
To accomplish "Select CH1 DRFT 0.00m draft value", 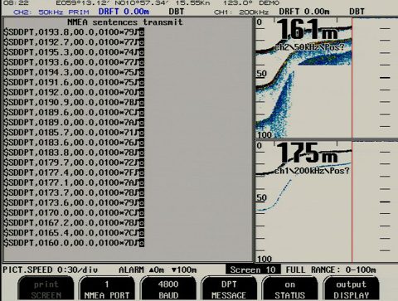I will 304,12.
